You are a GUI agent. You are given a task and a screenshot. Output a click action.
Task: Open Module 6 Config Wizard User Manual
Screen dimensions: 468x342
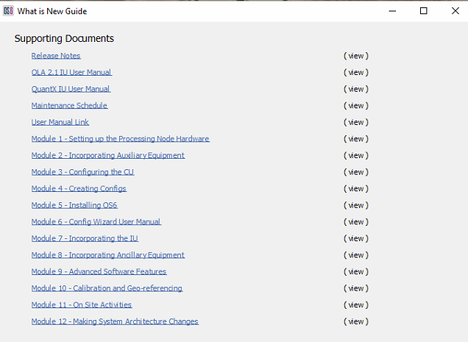click(x=96, y=222)
